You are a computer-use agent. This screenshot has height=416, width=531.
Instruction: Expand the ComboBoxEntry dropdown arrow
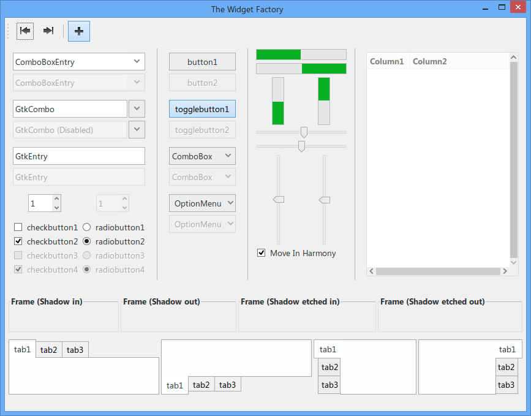coord(136,62)
